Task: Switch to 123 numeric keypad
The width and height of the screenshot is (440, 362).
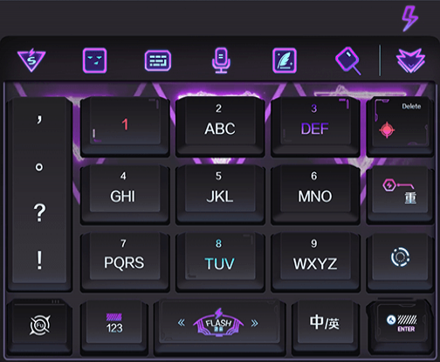Action: pyautogui.click(x=114, y=326)
